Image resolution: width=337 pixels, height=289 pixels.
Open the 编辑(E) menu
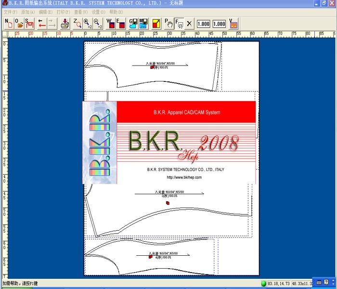coord(46,12)
